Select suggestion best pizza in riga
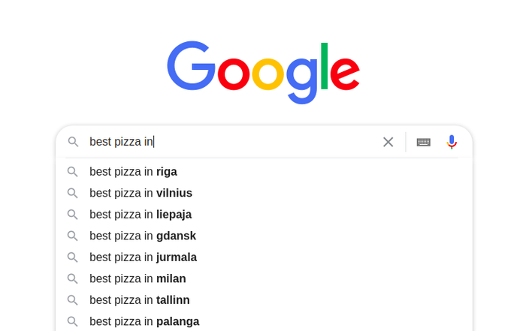Viewport: 526px width, 331px height. [264, 172]
